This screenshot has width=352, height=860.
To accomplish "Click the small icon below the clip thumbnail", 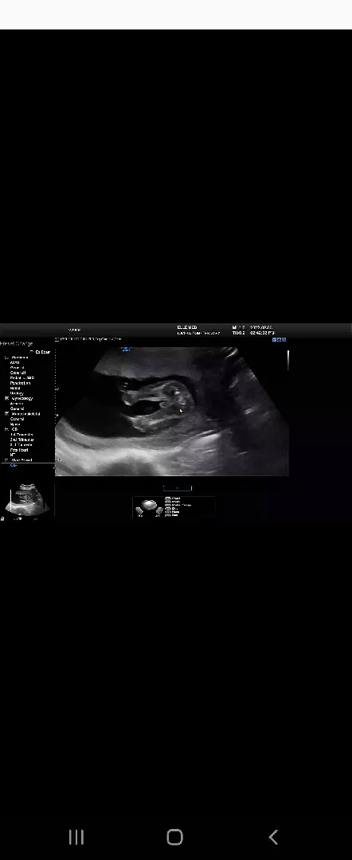I will [2, 518].
